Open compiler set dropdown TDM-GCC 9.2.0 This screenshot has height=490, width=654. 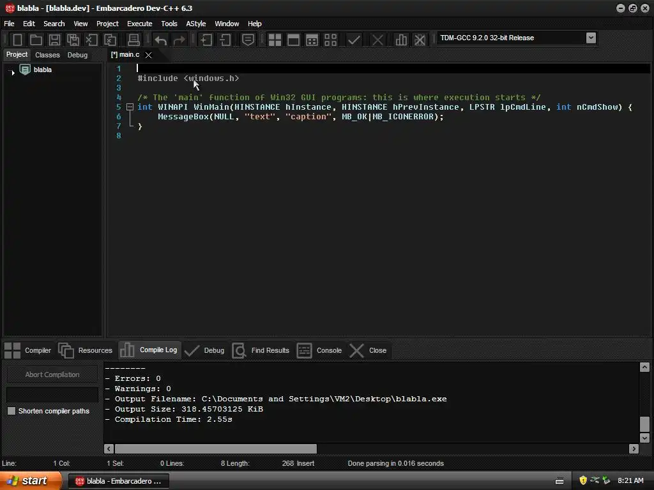pos(591,38)
